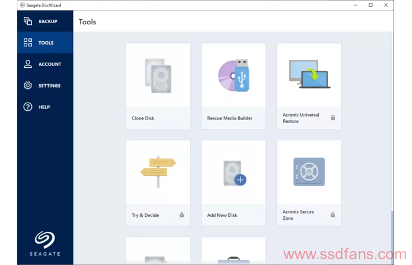
Task: Click the Add New Disk plus icon
Action: click(240, 180)
